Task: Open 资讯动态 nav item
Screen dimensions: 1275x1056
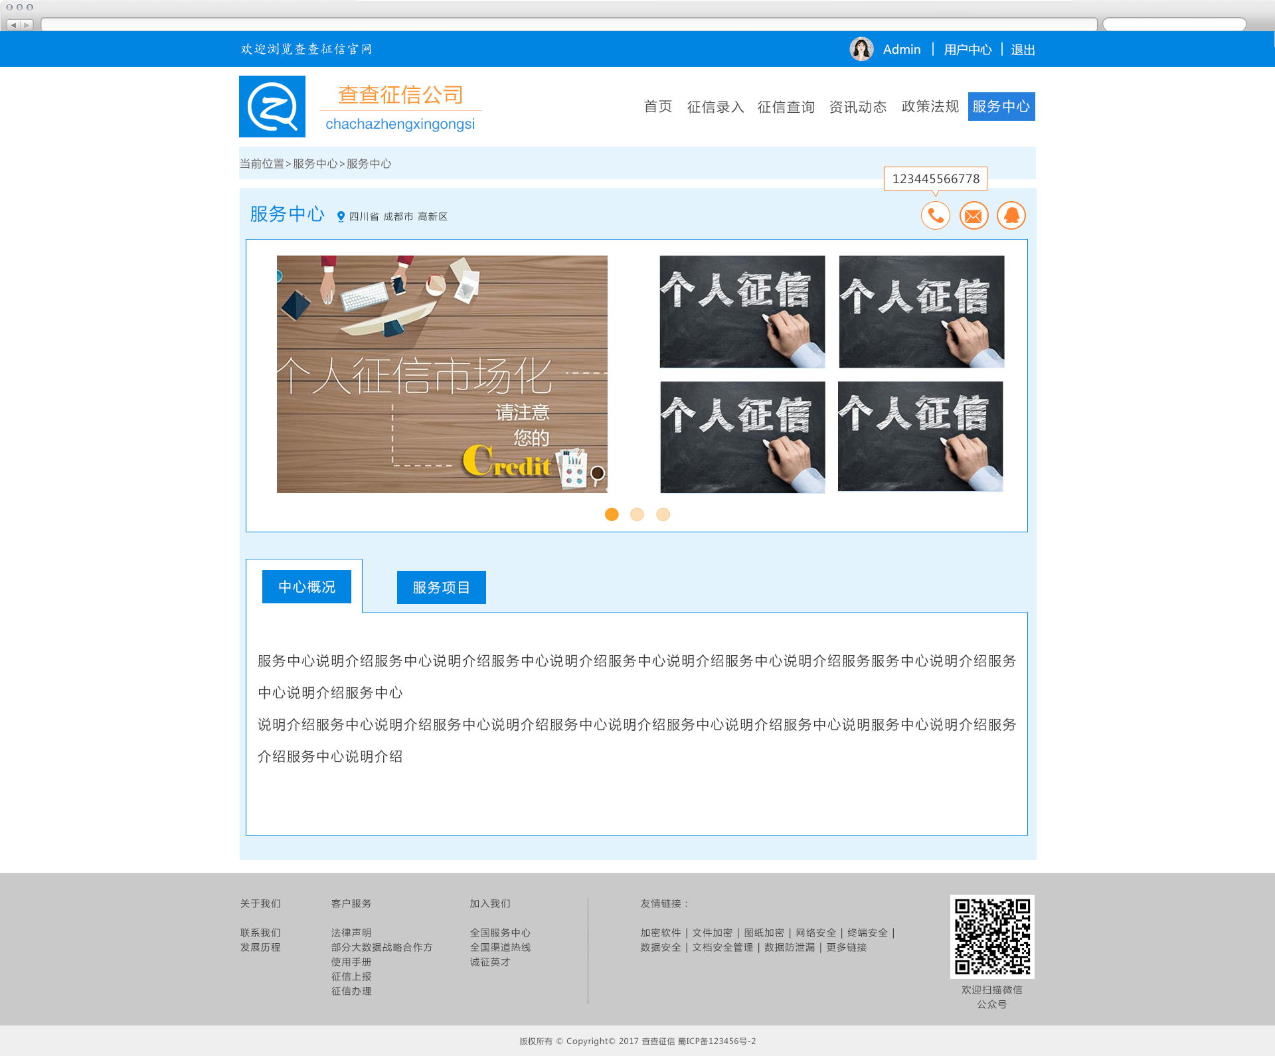Action: (858, 106)
